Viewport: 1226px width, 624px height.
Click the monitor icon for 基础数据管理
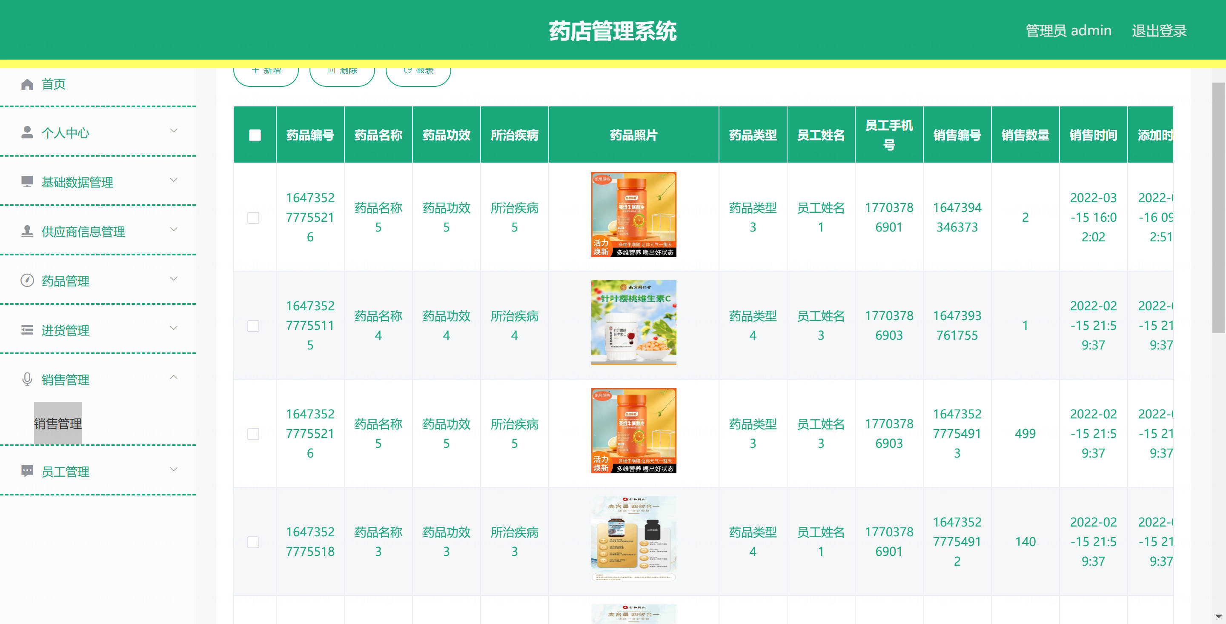click(x=27, y=182)
